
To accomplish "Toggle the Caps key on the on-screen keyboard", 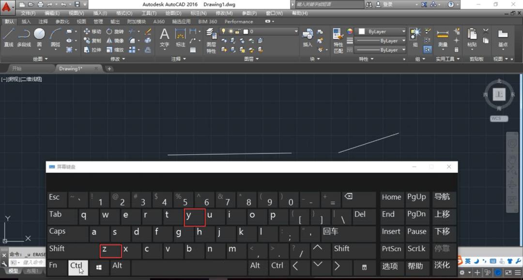I will (x=57, y=232).
